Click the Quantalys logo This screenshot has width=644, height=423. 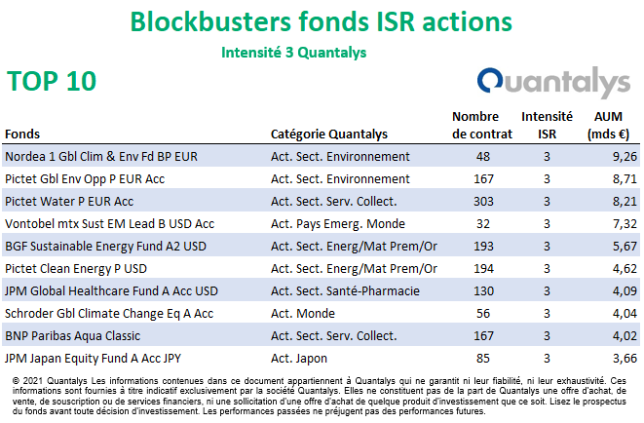click(553, 82)
